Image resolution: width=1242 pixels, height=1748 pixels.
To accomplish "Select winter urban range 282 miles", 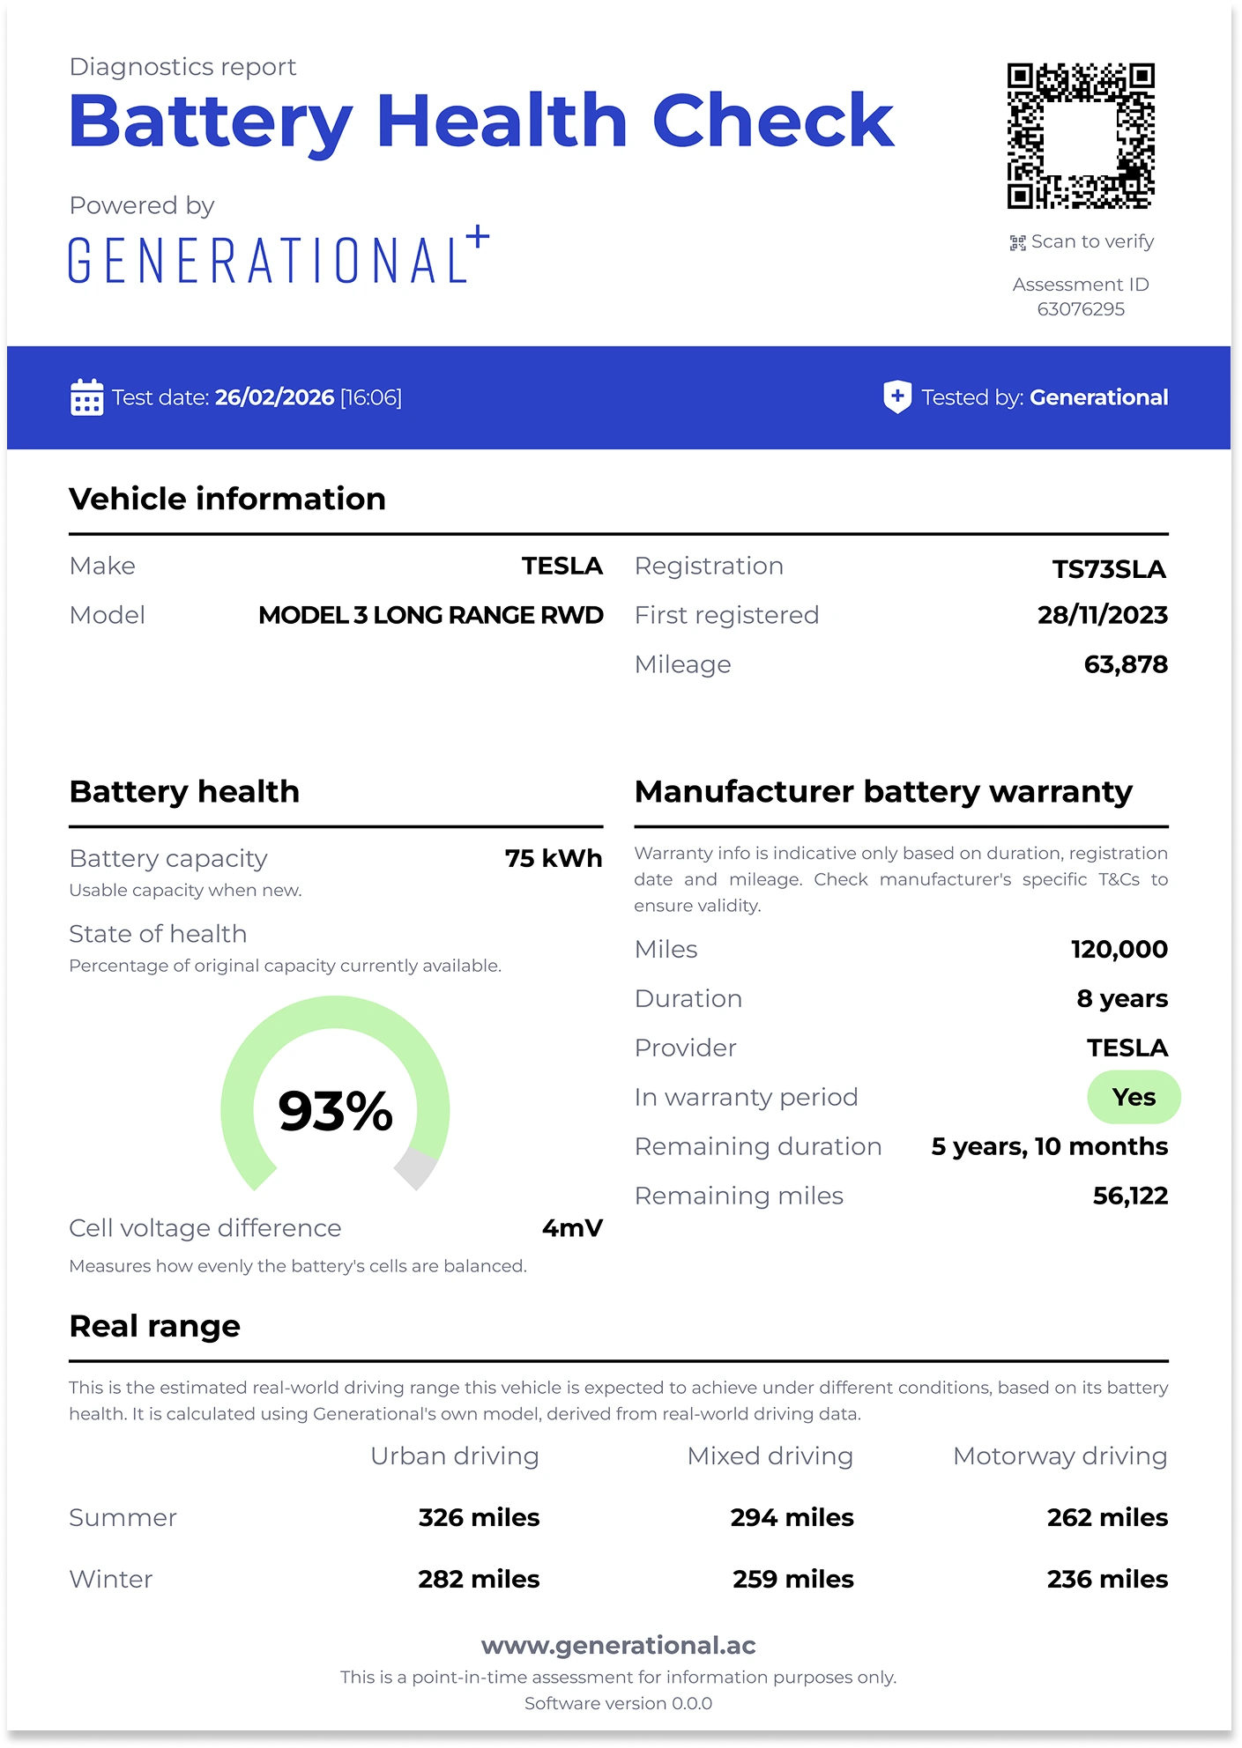I will click(479, 1579).
